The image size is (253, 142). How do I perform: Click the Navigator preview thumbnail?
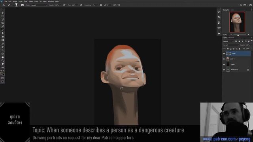pos(237,22)
